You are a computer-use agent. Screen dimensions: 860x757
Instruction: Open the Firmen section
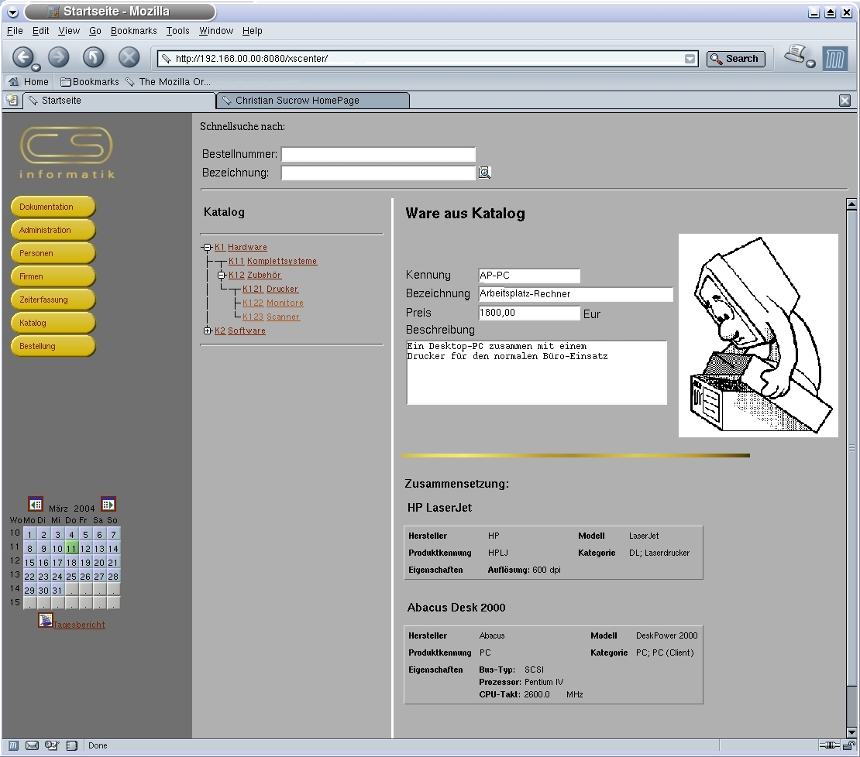[x=53, y=276]
